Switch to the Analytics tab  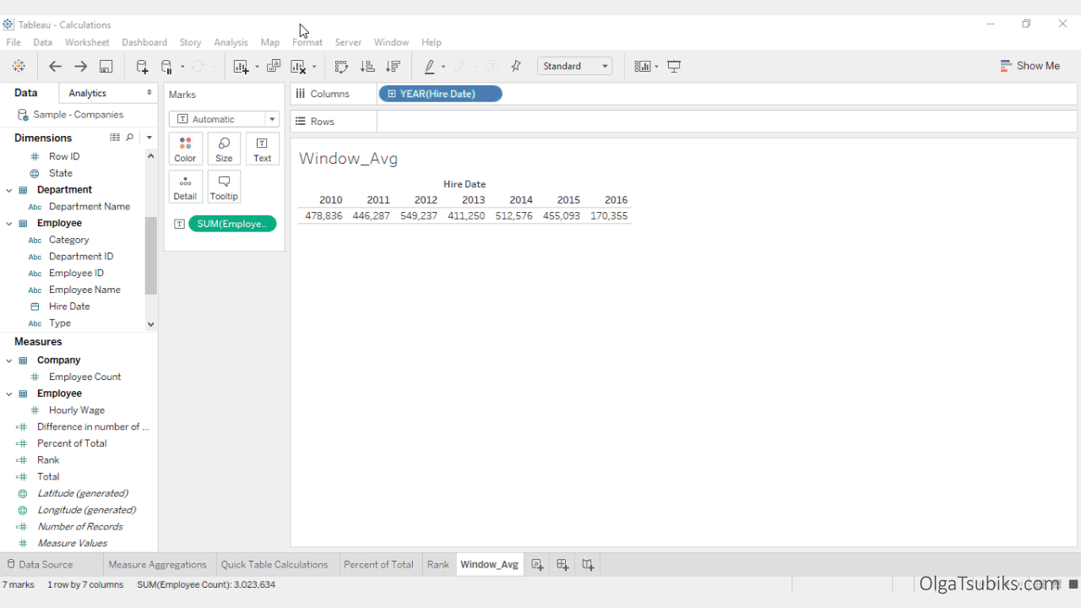(88, 93)
